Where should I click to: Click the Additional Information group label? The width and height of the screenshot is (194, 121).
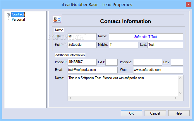coord(70,55)
